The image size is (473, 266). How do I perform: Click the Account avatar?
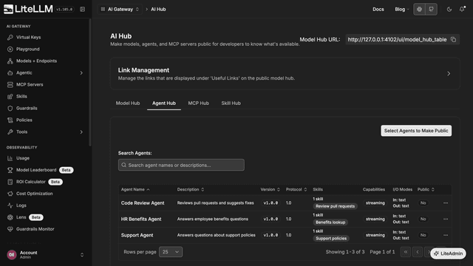12,255
